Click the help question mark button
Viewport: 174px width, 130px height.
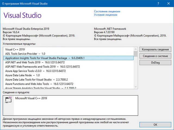tap(158, 3)
